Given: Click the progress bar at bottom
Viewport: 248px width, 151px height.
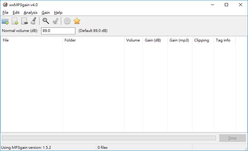Looking at the screenshot, I should 109,138.
